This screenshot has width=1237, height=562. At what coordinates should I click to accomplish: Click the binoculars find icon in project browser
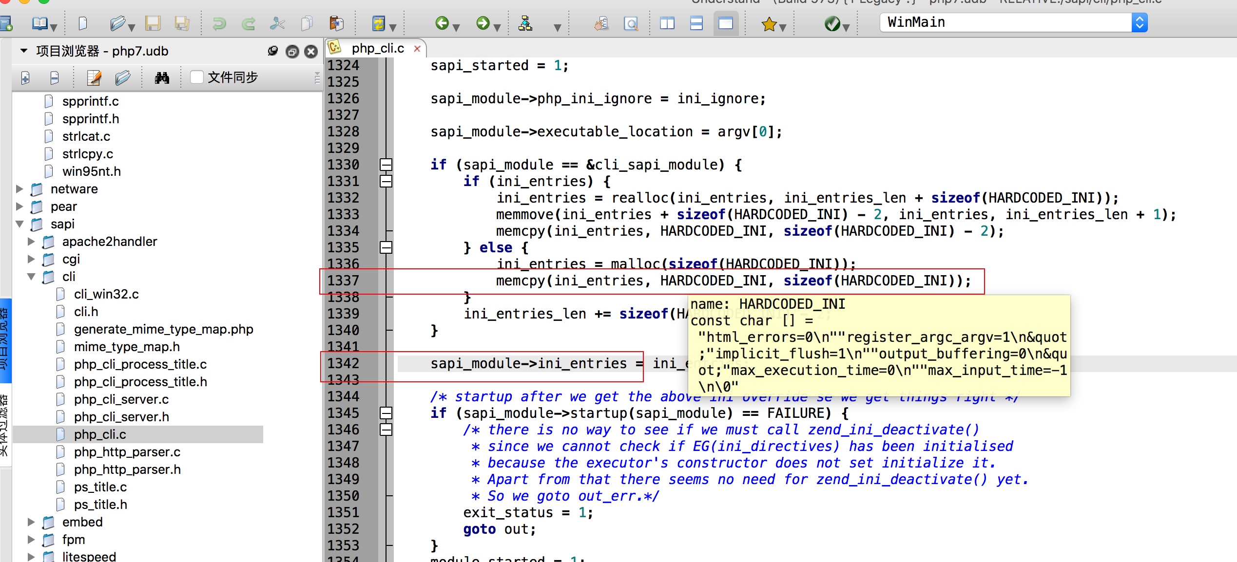click(x=162, y=78)
